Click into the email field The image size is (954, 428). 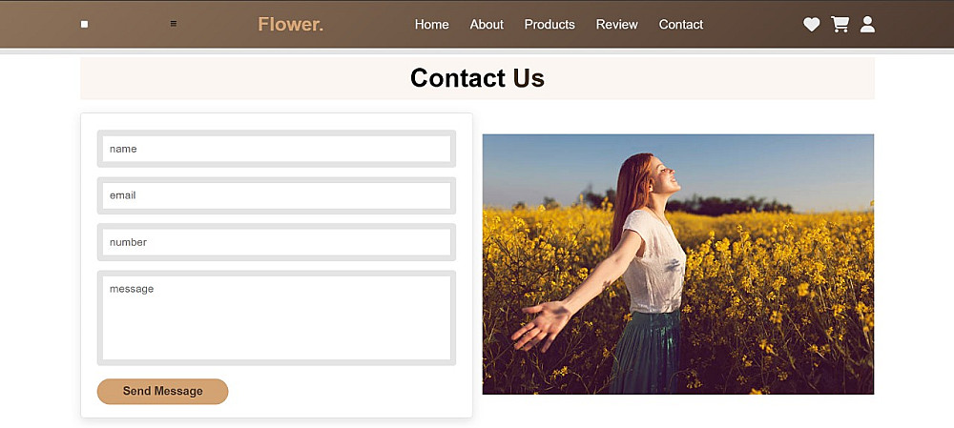click(277, 195)
